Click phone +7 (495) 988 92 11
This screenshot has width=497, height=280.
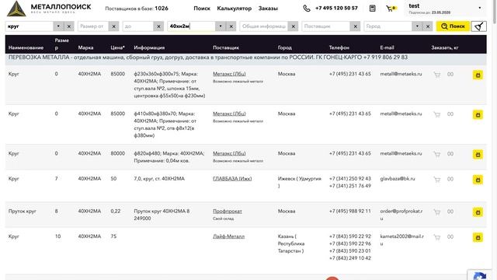(350, 211)
